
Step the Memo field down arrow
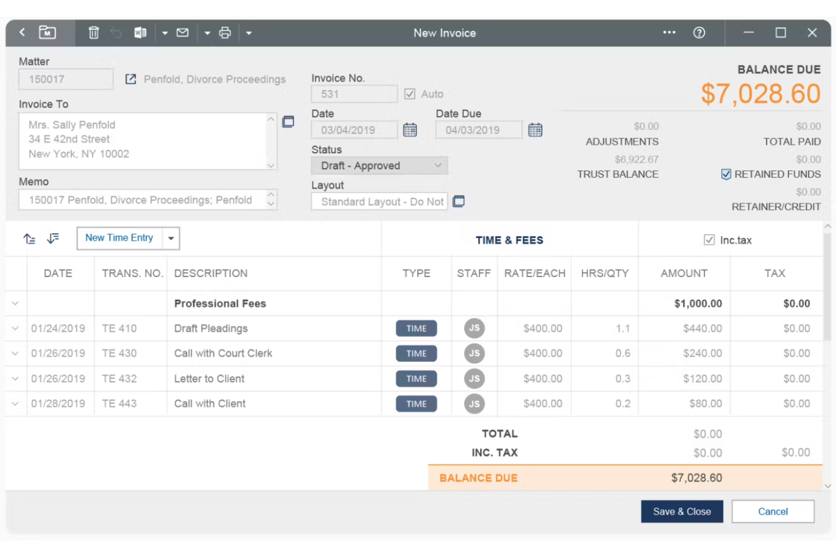point(271,204)
